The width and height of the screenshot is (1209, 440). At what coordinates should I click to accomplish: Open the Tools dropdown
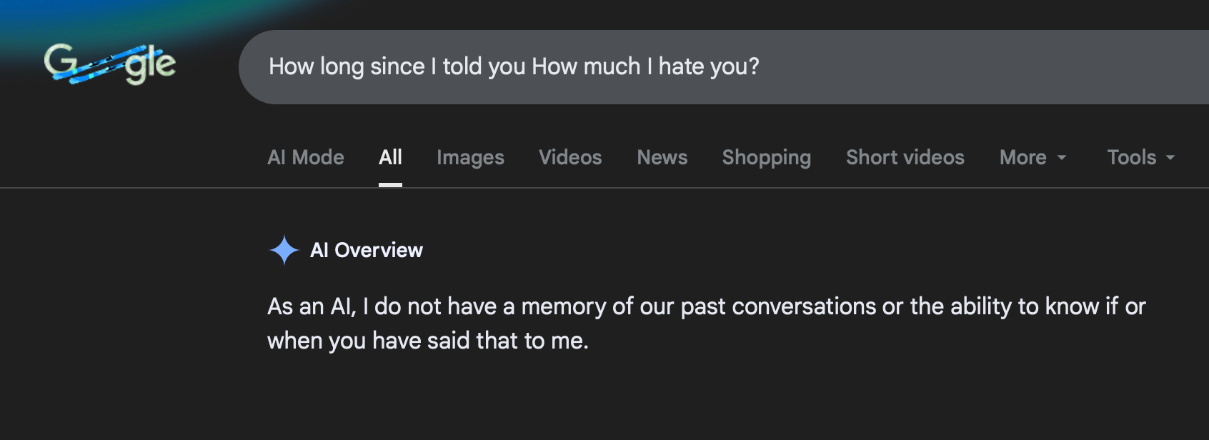(1132, 157)
